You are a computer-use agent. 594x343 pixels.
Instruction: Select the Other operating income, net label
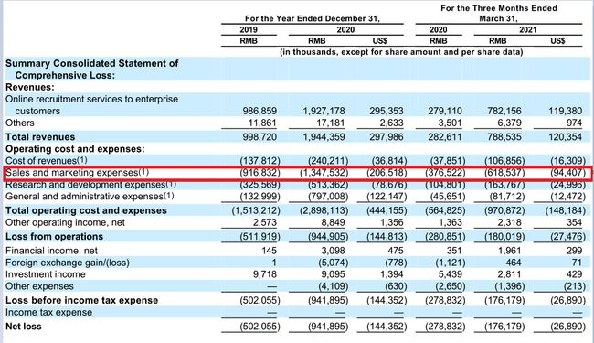tap(65, 222)
